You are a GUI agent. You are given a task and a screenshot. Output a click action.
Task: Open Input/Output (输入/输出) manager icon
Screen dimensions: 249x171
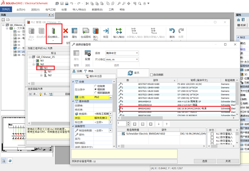pyautogui.click(x=119, y=31)
